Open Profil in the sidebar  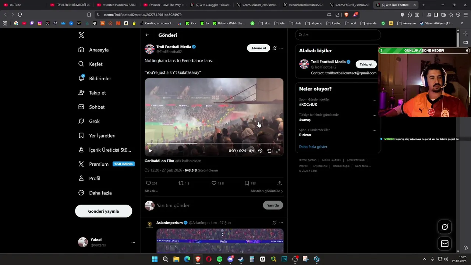point(89,179)
